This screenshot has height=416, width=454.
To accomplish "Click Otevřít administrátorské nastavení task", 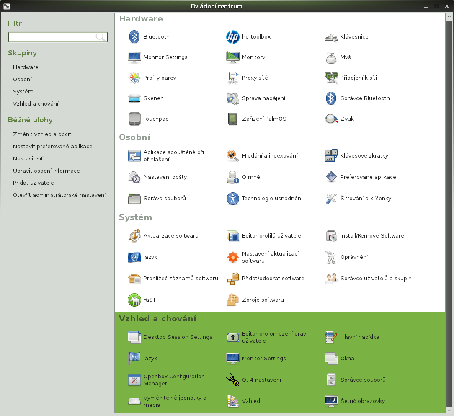I will coord(59,195).
